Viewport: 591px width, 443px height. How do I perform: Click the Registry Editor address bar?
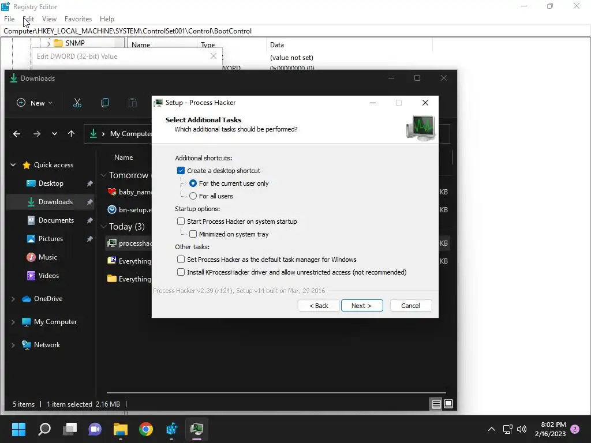[295, 31]
